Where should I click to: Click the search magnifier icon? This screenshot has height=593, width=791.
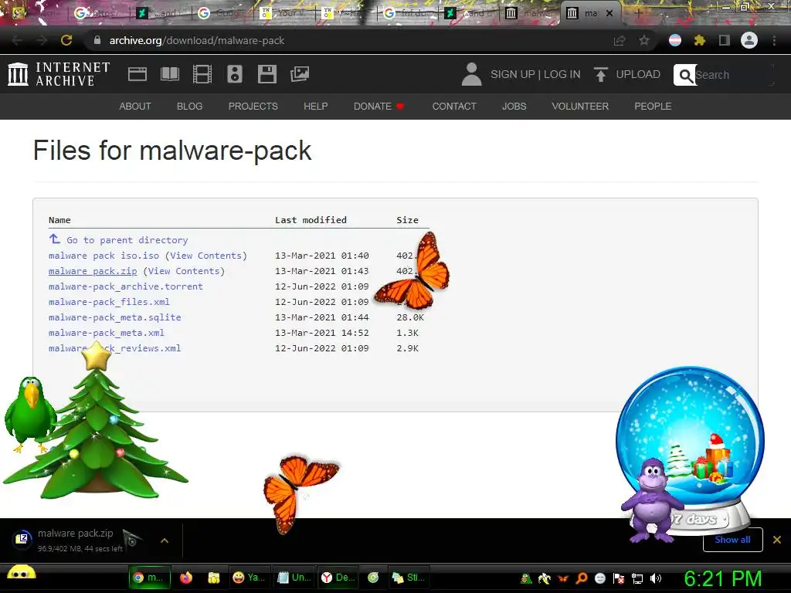coord(685,75)
